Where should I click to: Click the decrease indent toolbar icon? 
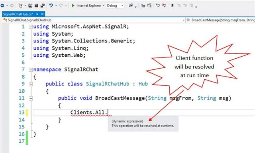[143, 6]
